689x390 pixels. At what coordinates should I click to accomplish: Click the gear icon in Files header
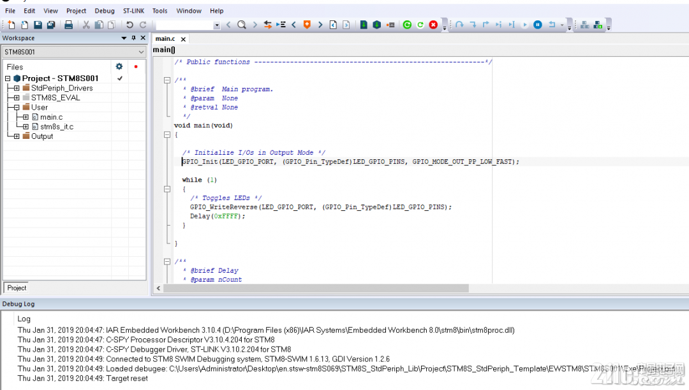pos(119,67)
